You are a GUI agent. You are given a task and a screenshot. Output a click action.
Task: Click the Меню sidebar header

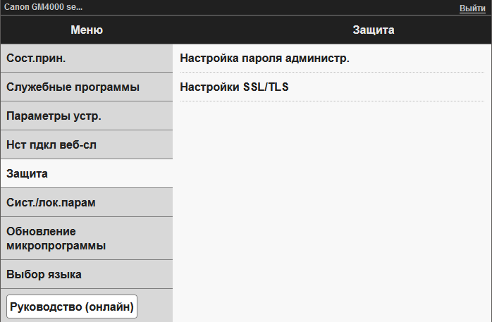(86, 30)
